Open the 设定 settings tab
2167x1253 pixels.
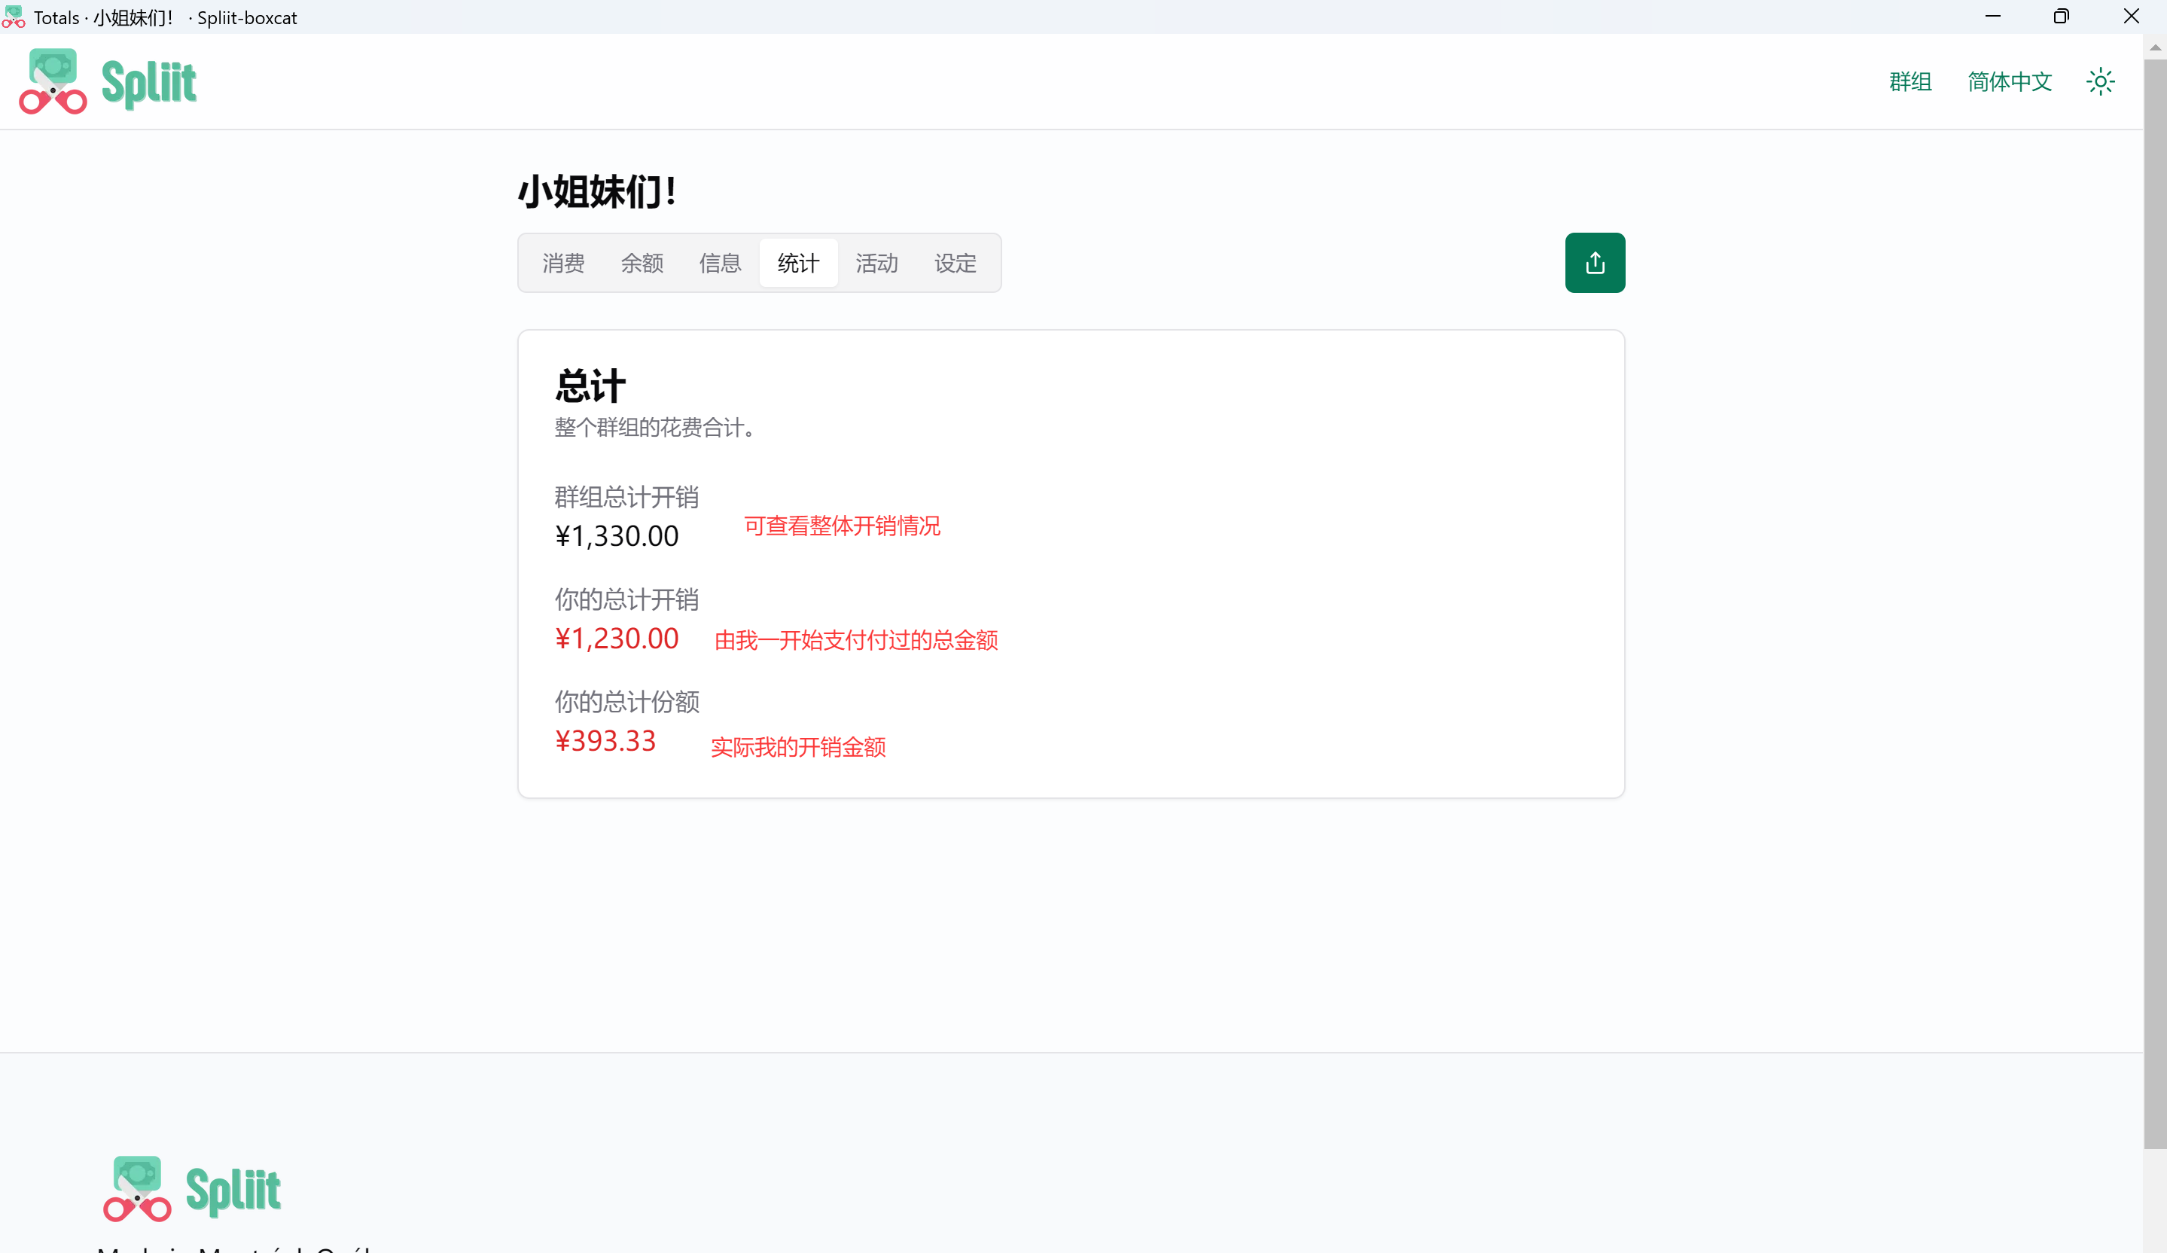click(x=955, y=263)
